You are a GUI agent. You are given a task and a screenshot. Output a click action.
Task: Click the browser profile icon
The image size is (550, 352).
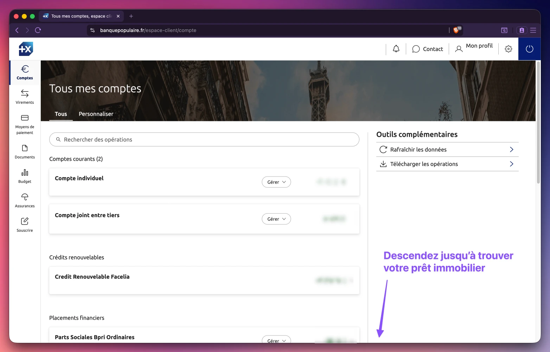[x=522, y=30]
